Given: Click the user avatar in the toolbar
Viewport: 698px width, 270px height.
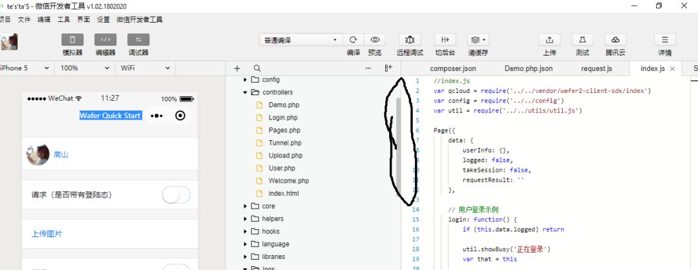Looking at the screenshot, I should [9, 42].
